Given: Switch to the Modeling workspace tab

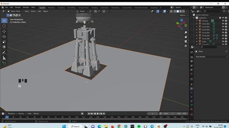Looking at the screenshot, I should [51, 8].
